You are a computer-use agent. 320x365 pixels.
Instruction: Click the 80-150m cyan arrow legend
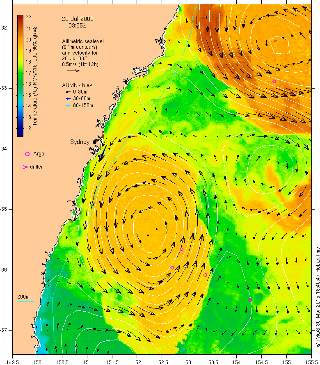point(68,105)
